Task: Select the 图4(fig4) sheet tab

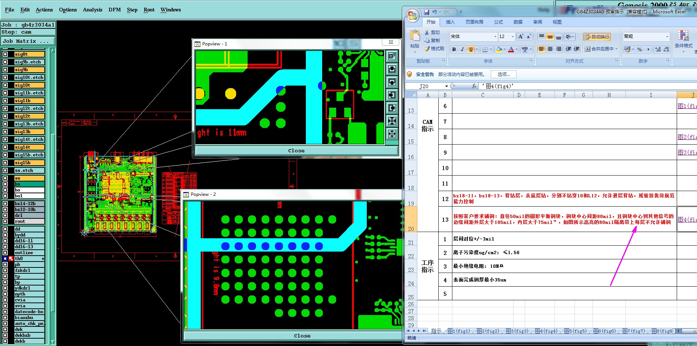Action: click(x=546, y=331)
